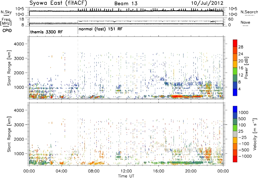Screen dimensions: 258x178
Task: Click the strong red echo band near 18:00 in power panel
Action: pos(177,96)
